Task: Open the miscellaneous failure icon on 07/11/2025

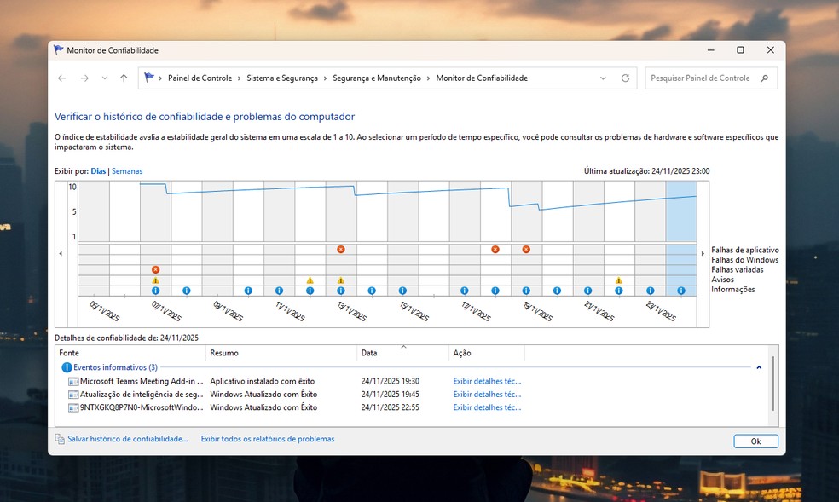Action: tap(155, 269)
